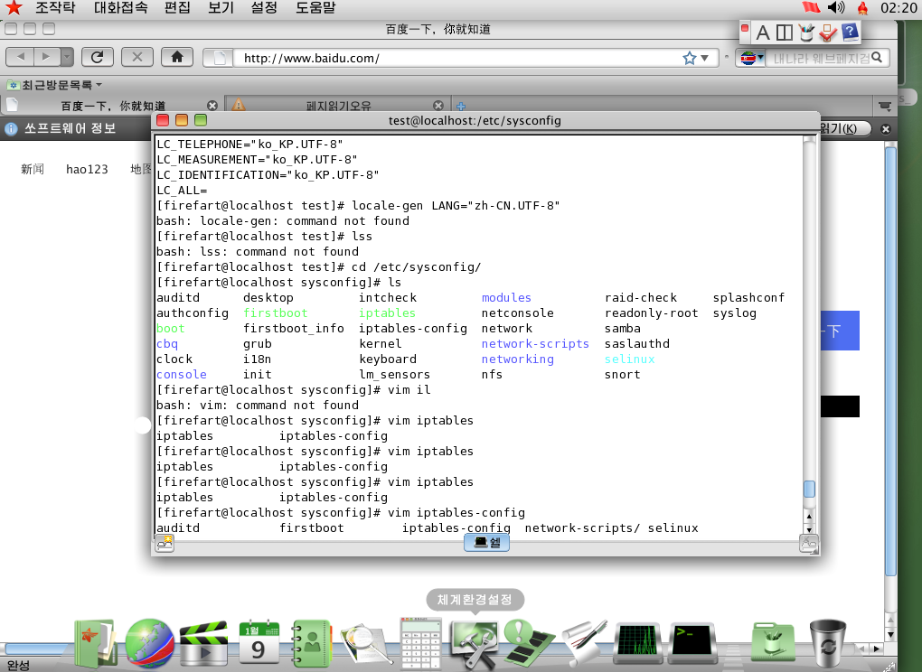Click the browser reload button
This screenshot has height=672, width=922.
pos(97,57)
